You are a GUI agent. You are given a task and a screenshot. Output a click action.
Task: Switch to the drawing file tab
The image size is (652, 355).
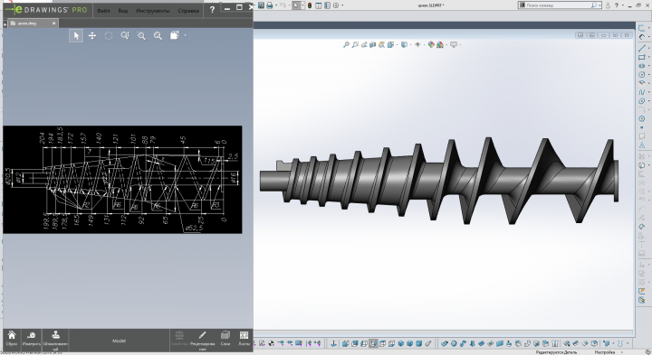point(30,23)
